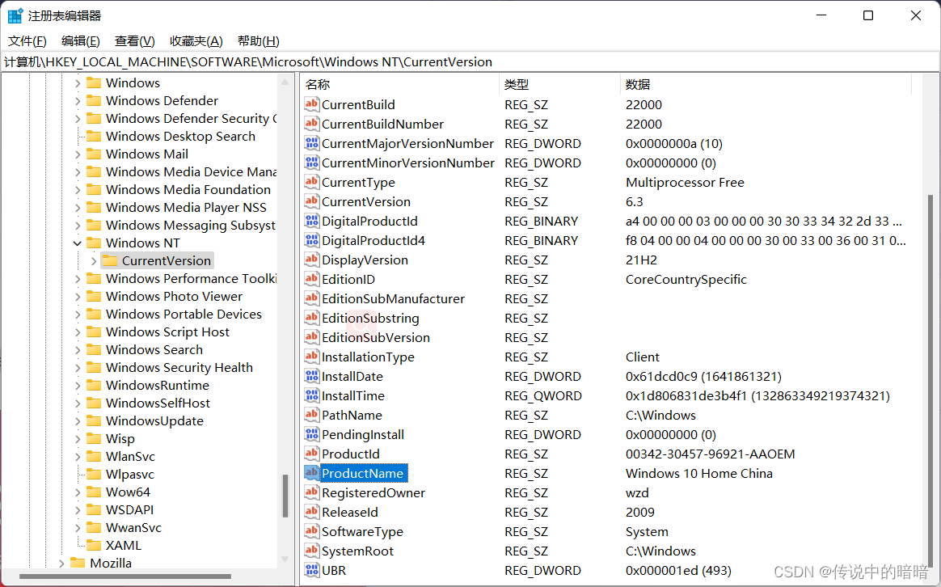Click the binary icon beside DigitalProductId4

(x=311, y=240)
